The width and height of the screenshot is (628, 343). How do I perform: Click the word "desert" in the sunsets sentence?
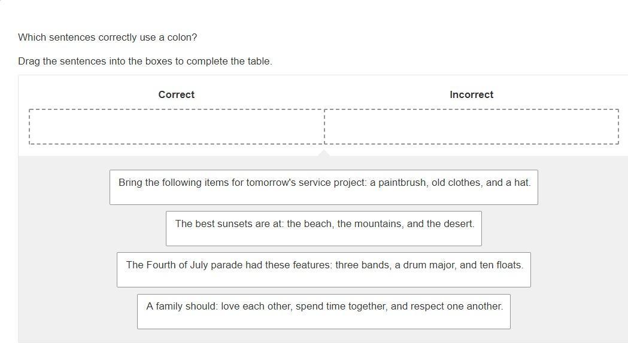click(x=457, y=223)
